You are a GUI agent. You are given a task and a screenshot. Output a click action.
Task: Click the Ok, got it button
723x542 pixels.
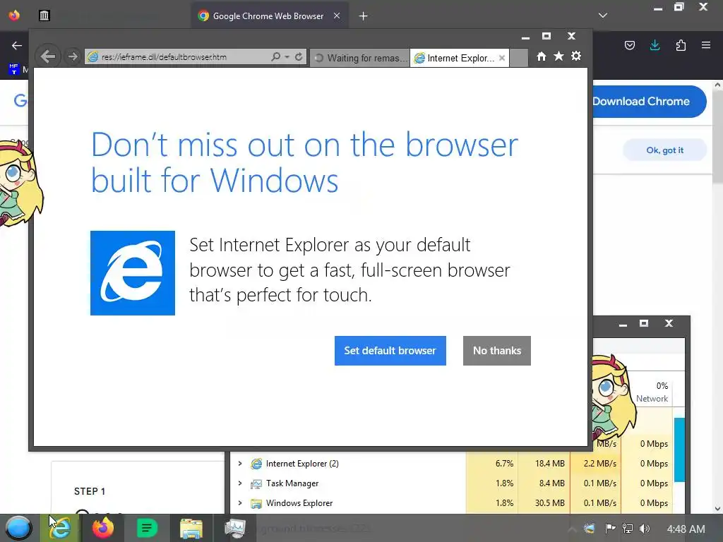point(664,150)
